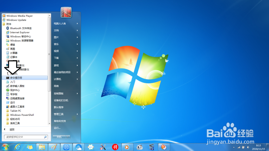Open 入门 getting started

click(12, 82)
